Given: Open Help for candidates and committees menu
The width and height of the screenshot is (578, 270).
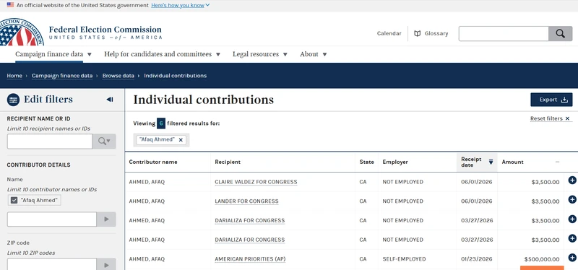Looking at the screenshot, I should (162, 54).
